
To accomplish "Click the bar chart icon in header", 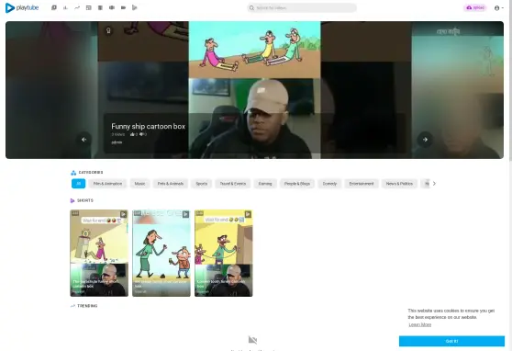I will [65, 7].
